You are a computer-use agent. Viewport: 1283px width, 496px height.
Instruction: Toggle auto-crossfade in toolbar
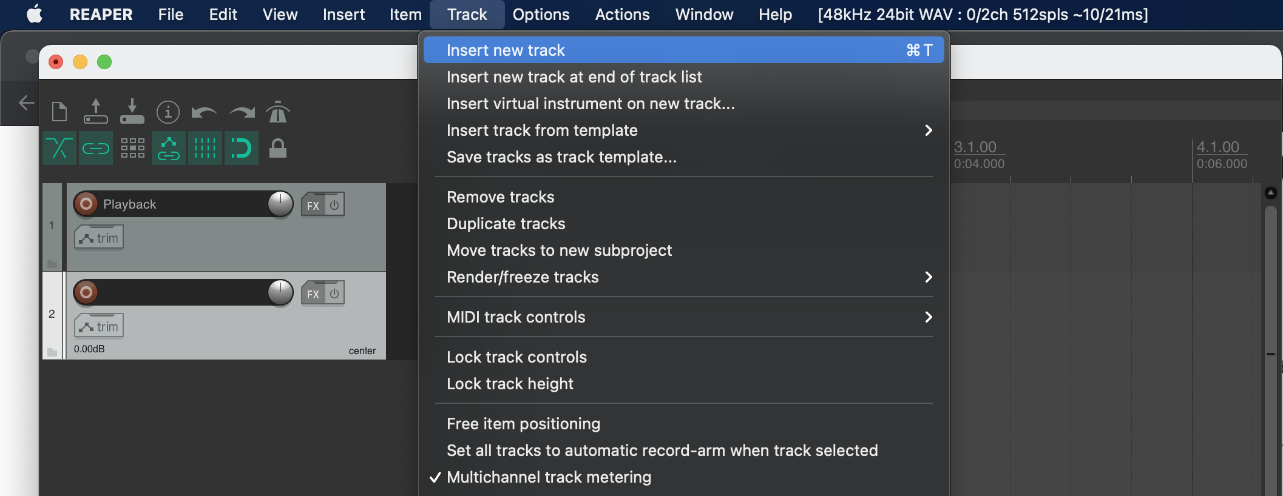pyautogui.click(x=59, y=148)
